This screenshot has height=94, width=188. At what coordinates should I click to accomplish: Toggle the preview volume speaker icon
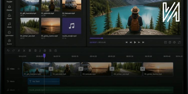pyautogui.click(x=174, y=42)
